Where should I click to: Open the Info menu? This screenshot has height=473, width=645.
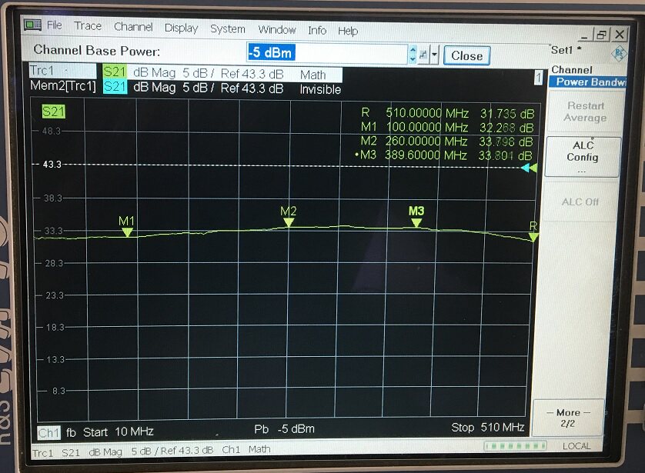click(317, 31)
